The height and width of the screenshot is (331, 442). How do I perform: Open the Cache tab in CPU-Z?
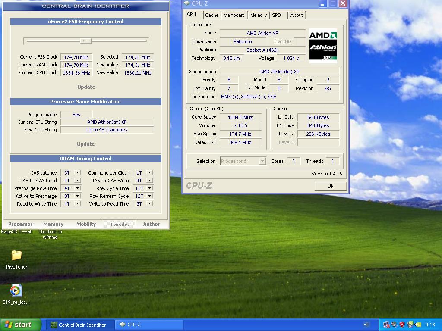(x=212, y=15)
